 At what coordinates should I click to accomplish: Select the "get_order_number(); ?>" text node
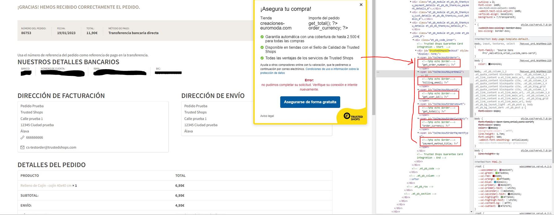[x=439, y=65]
